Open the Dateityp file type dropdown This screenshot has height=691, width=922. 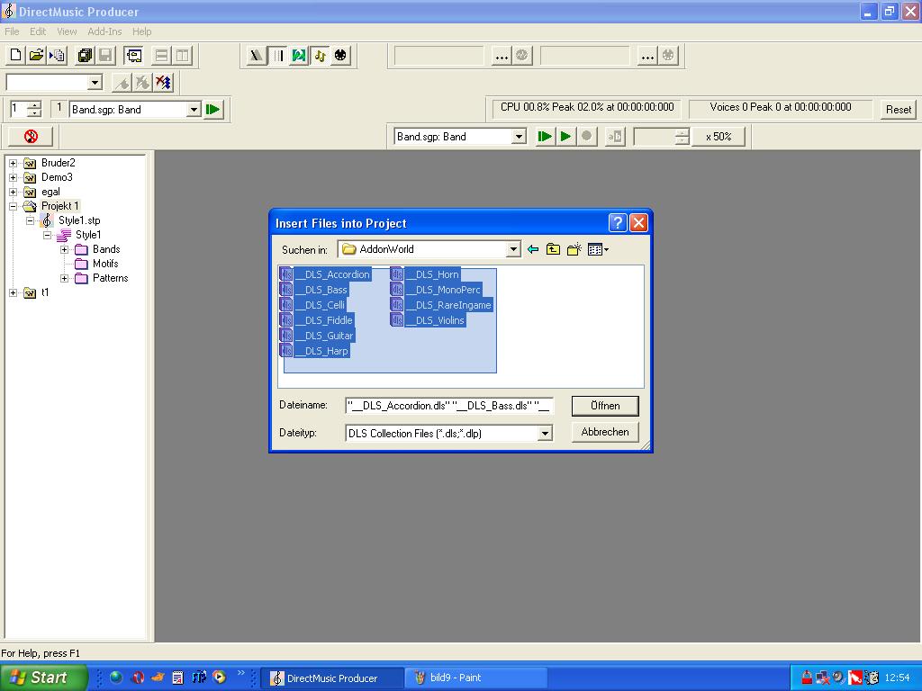click(x=545, y=434)
